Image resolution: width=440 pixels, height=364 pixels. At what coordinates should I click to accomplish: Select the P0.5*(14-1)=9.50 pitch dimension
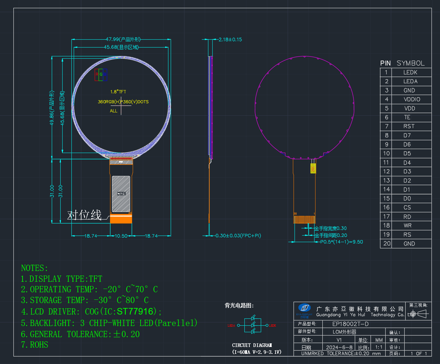[342, 242]
